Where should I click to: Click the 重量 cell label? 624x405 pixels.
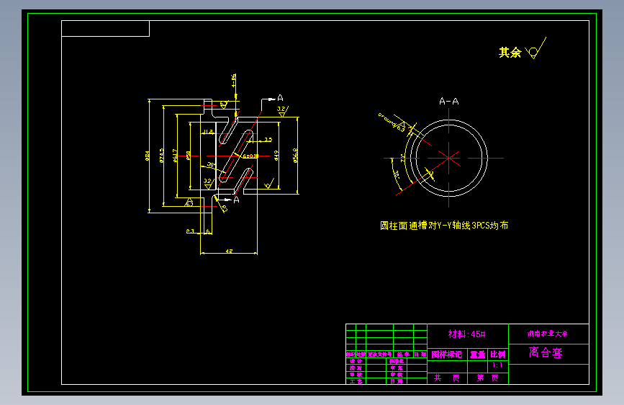click(478, 355)
